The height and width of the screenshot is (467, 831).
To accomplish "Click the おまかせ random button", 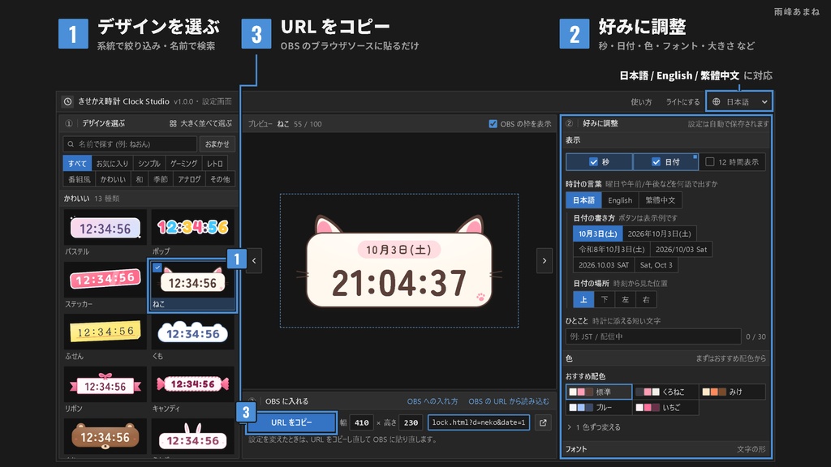I will [217, 144].
